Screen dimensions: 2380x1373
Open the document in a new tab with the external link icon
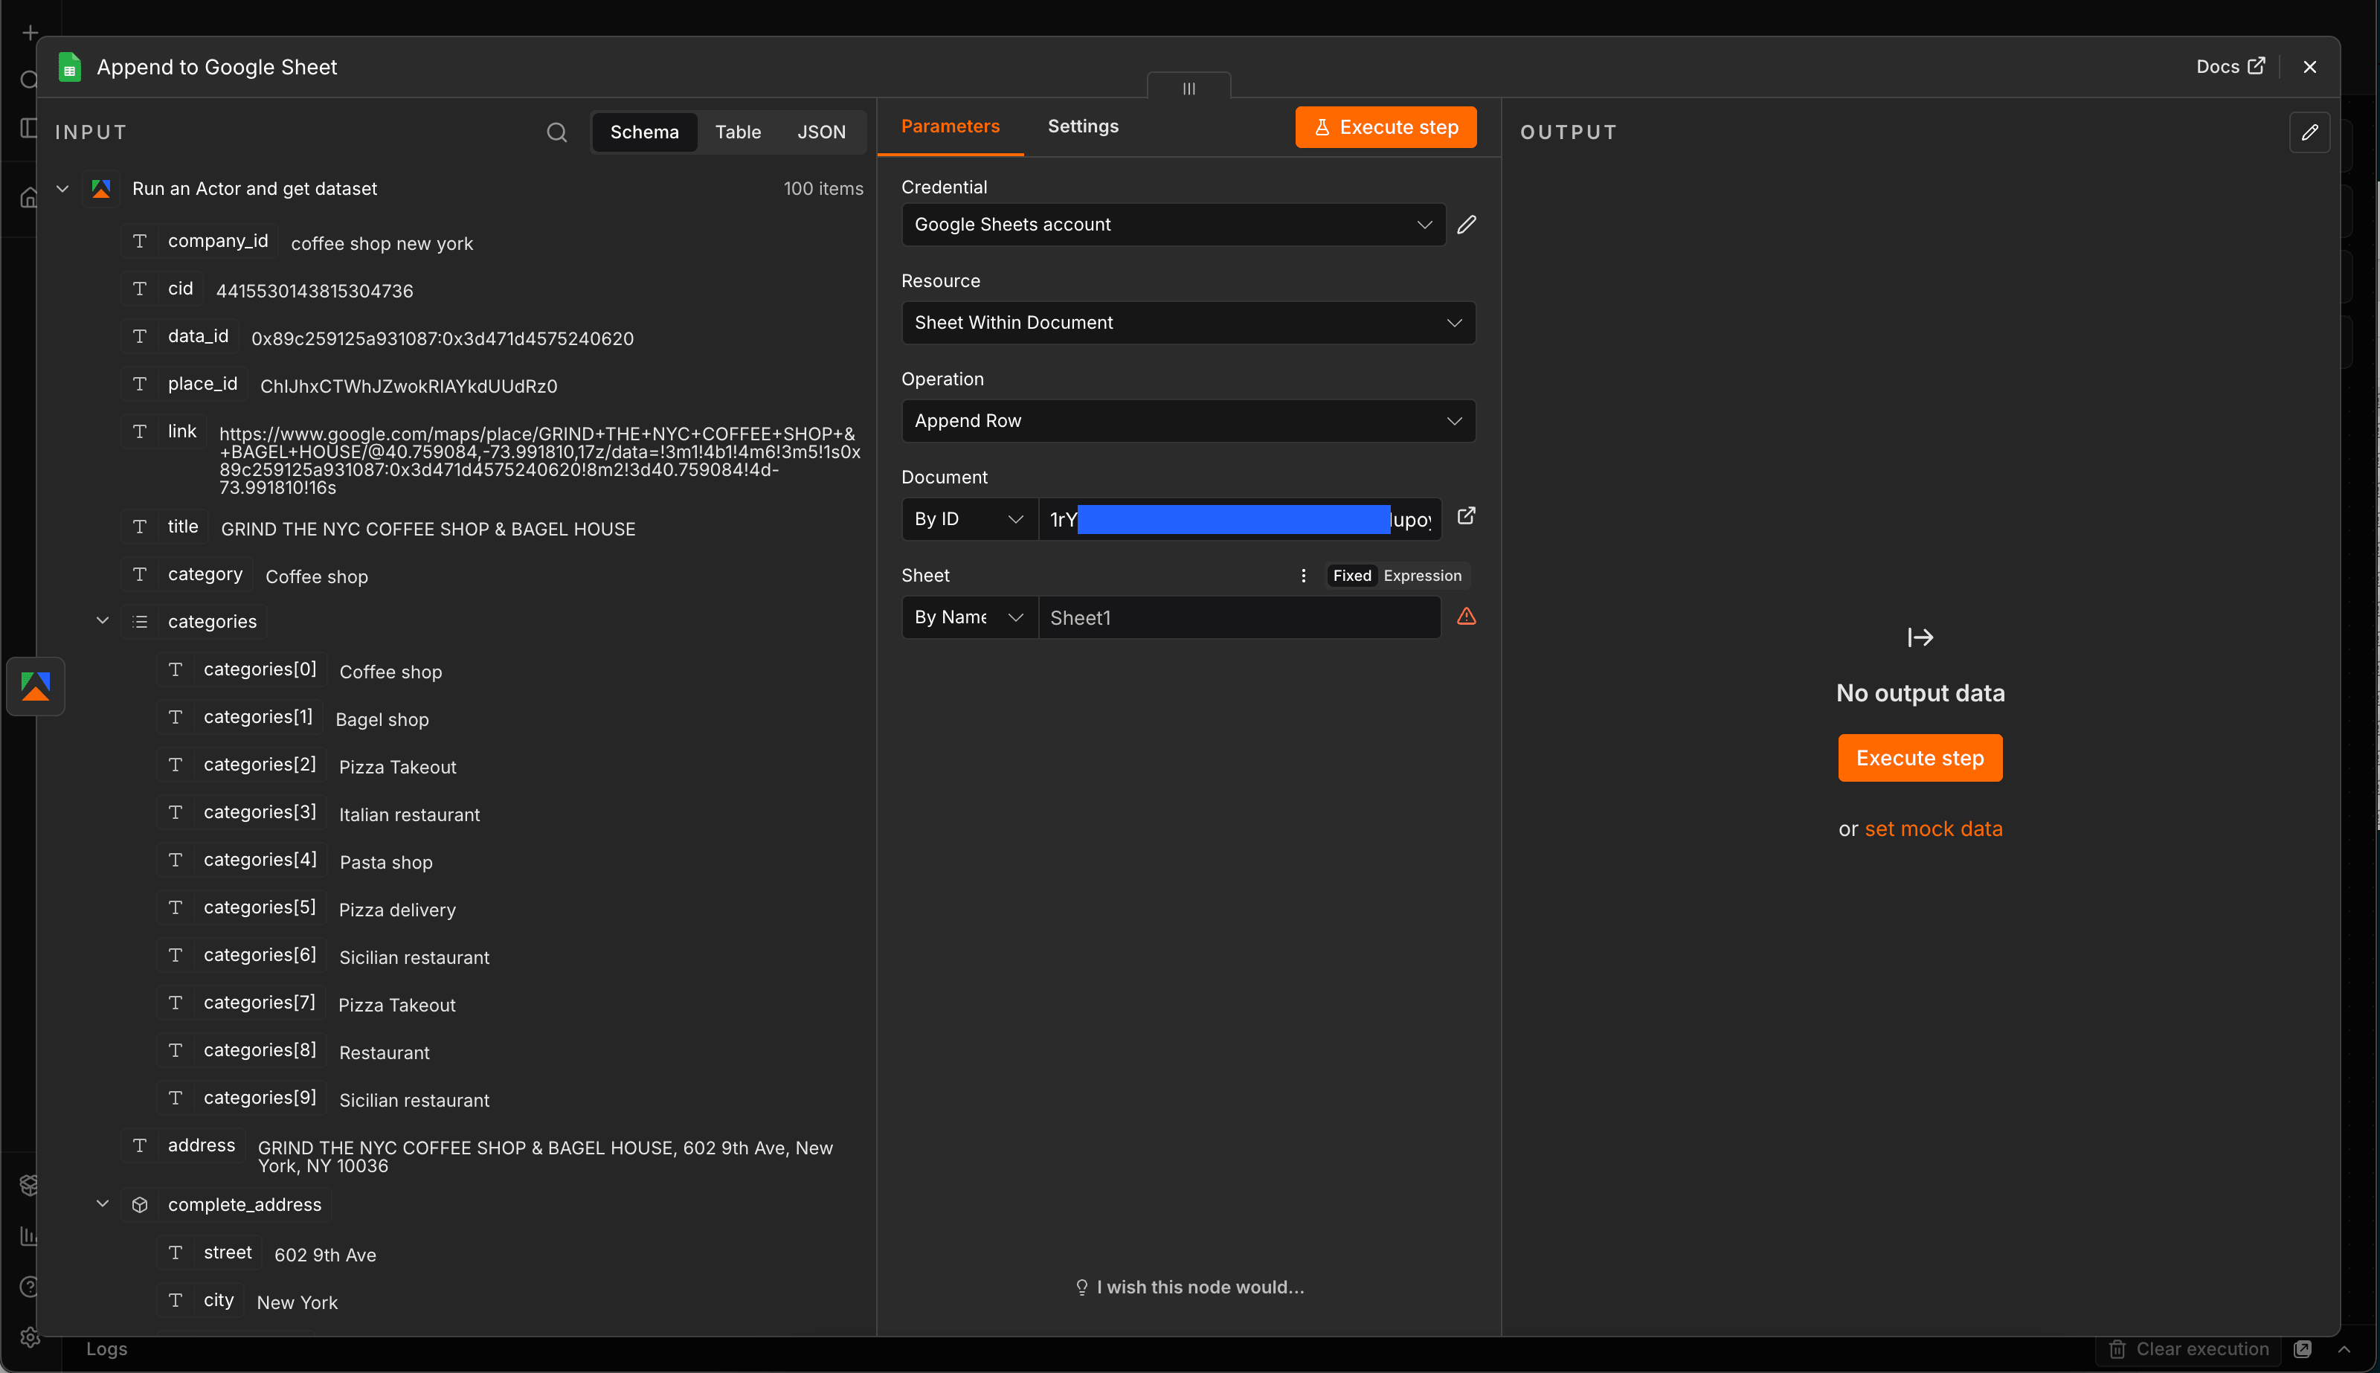(x=1466, y=516)
